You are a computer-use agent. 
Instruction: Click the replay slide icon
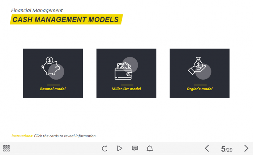105,148
